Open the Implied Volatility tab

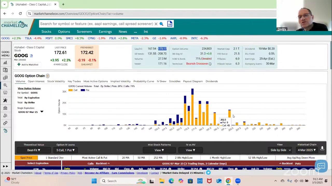coord(121,81)
